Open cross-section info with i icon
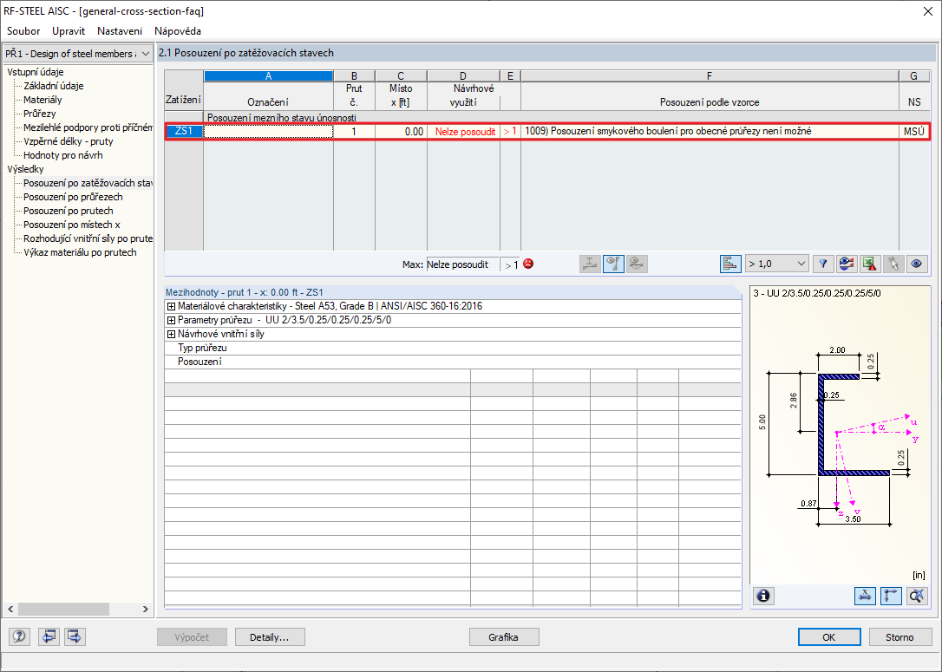 pos(763,596)
